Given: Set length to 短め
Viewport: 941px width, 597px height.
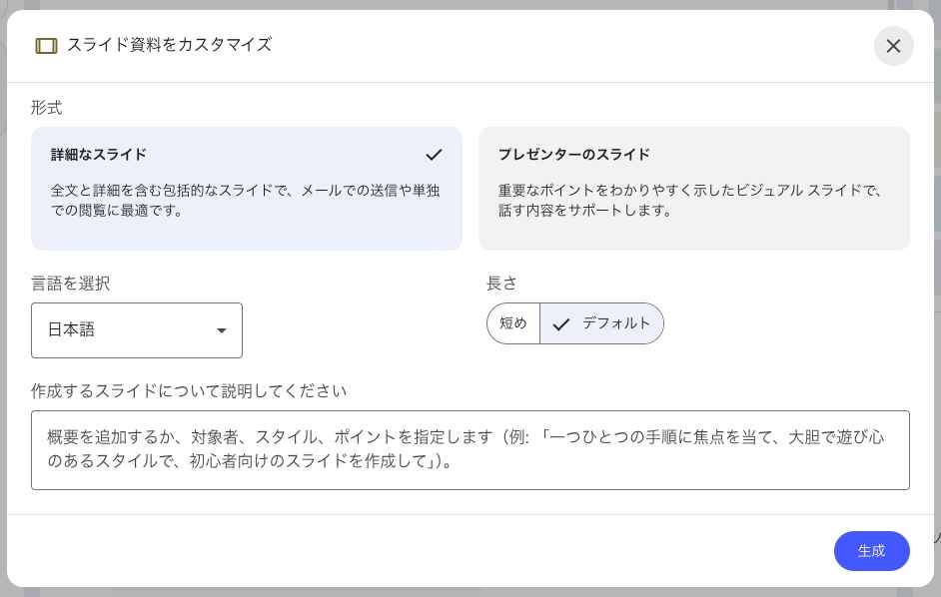Looking at the screenshot, I should [513, 323].
